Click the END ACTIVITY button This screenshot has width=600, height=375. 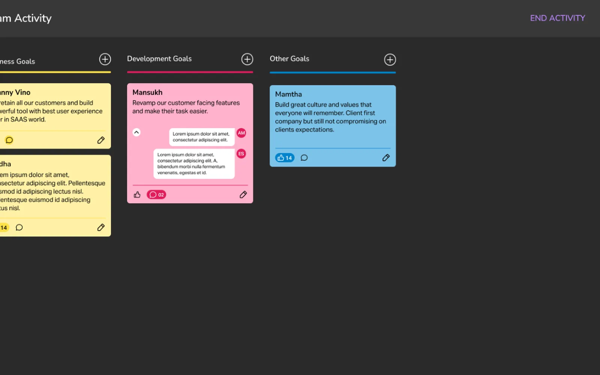click(x=558, y=18)
